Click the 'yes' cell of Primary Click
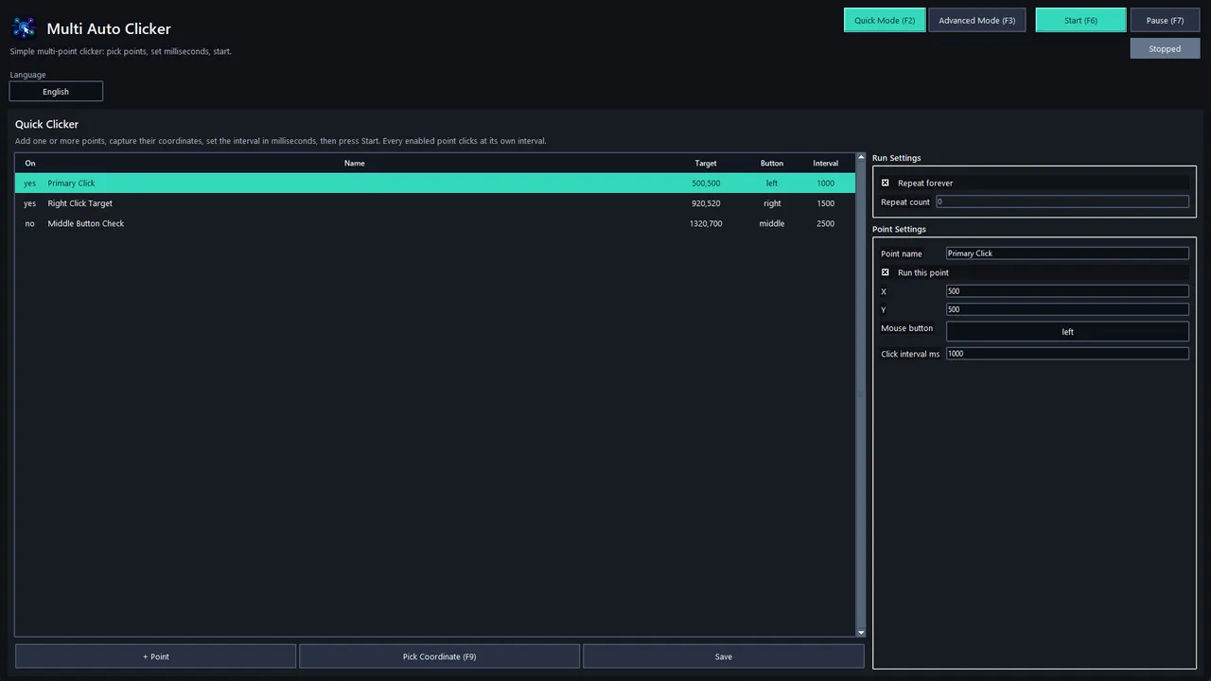 (x=30, y=183)
